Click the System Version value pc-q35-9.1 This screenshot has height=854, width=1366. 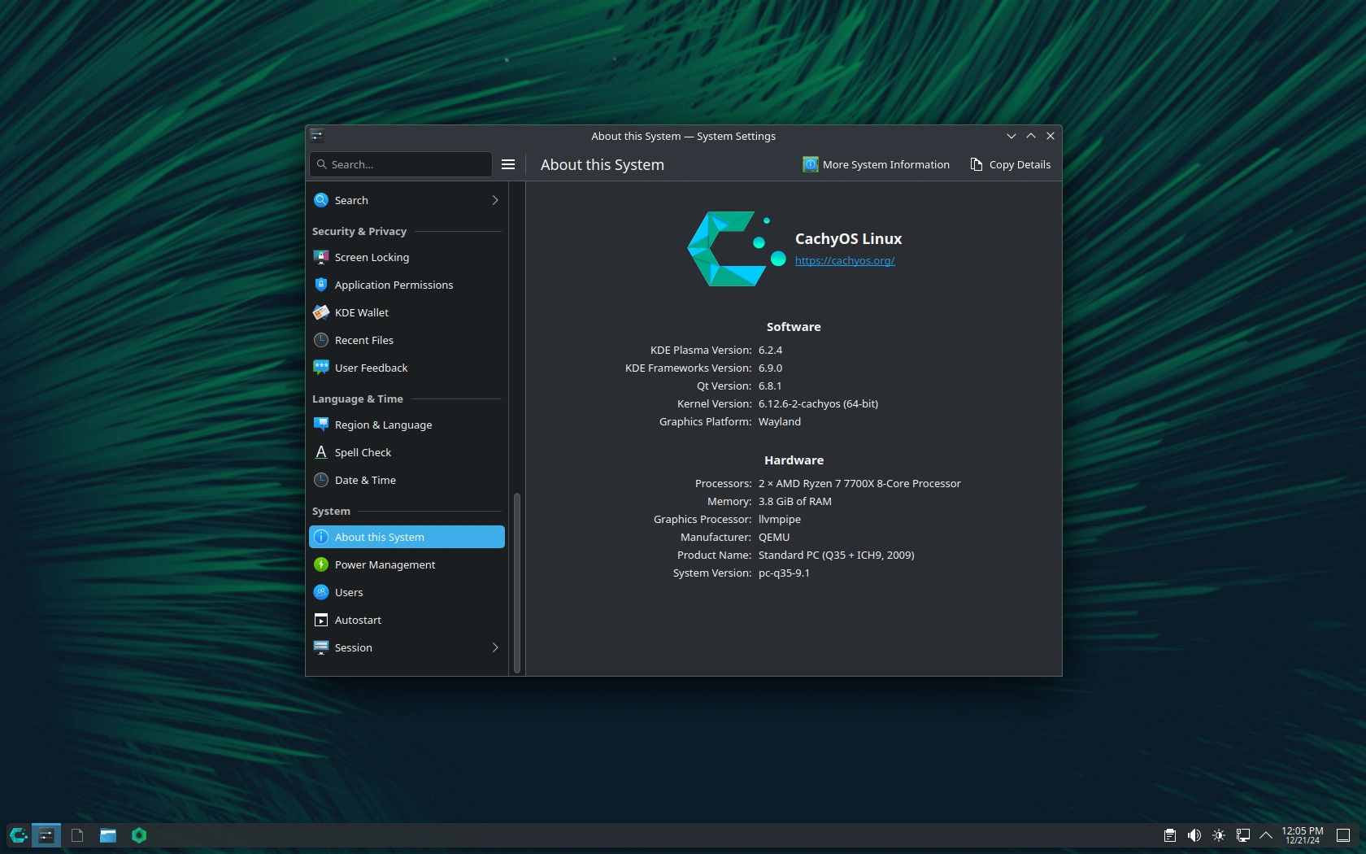point(784,573)
